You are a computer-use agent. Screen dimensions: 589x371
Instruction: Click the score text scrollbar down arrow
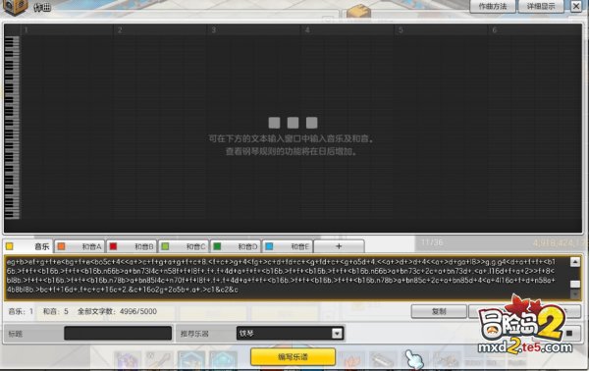pos(574,294)
